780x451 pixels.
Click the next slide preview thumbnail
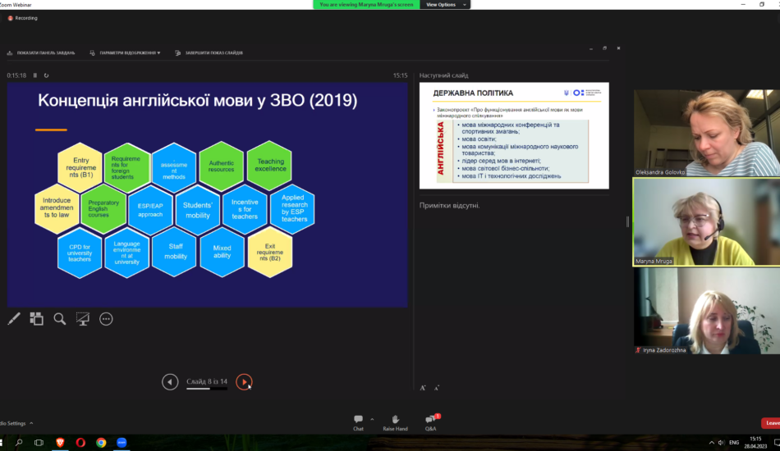coord(514,135)
